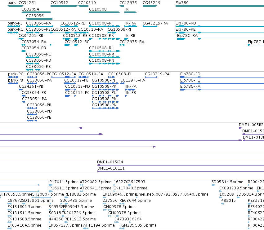The image size is (264, 230).
Task: Click protein Eip78C-PD
Action: click(x=190, y=74)
